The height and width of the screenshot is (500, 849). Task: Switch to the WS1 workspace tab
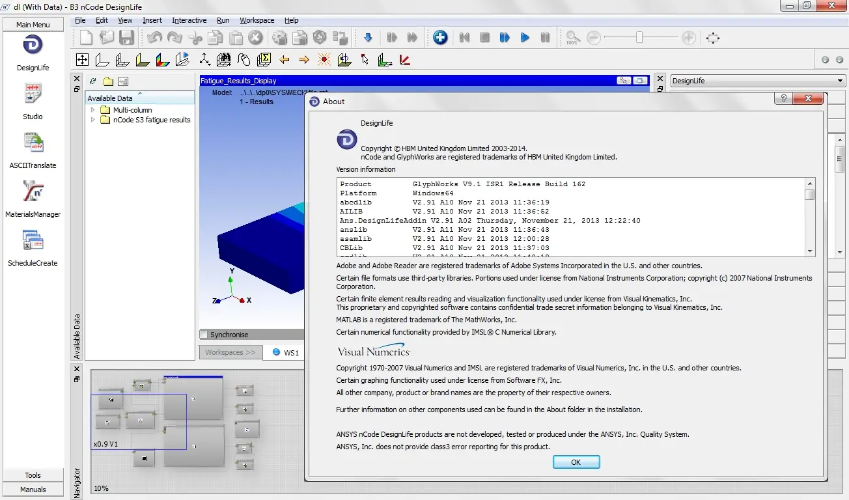[286, 353]
